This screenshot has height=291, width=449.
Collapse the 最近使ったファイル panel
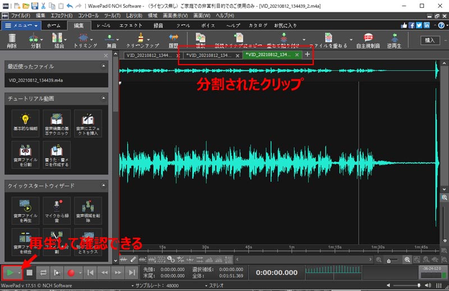(104, 67)
